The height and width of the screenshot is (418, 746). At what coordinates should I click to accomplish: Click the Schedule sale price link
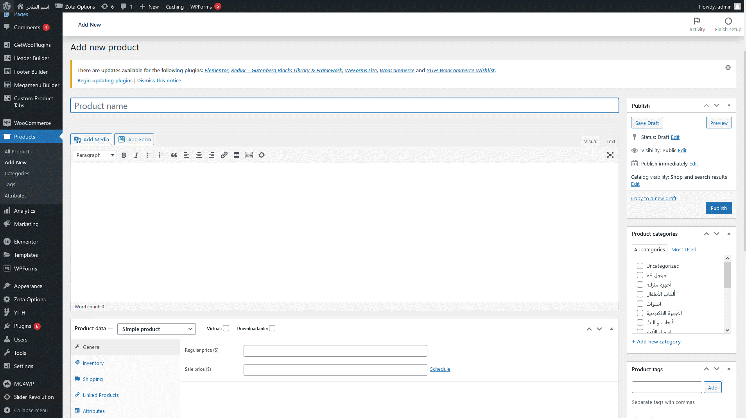[440, 369]
